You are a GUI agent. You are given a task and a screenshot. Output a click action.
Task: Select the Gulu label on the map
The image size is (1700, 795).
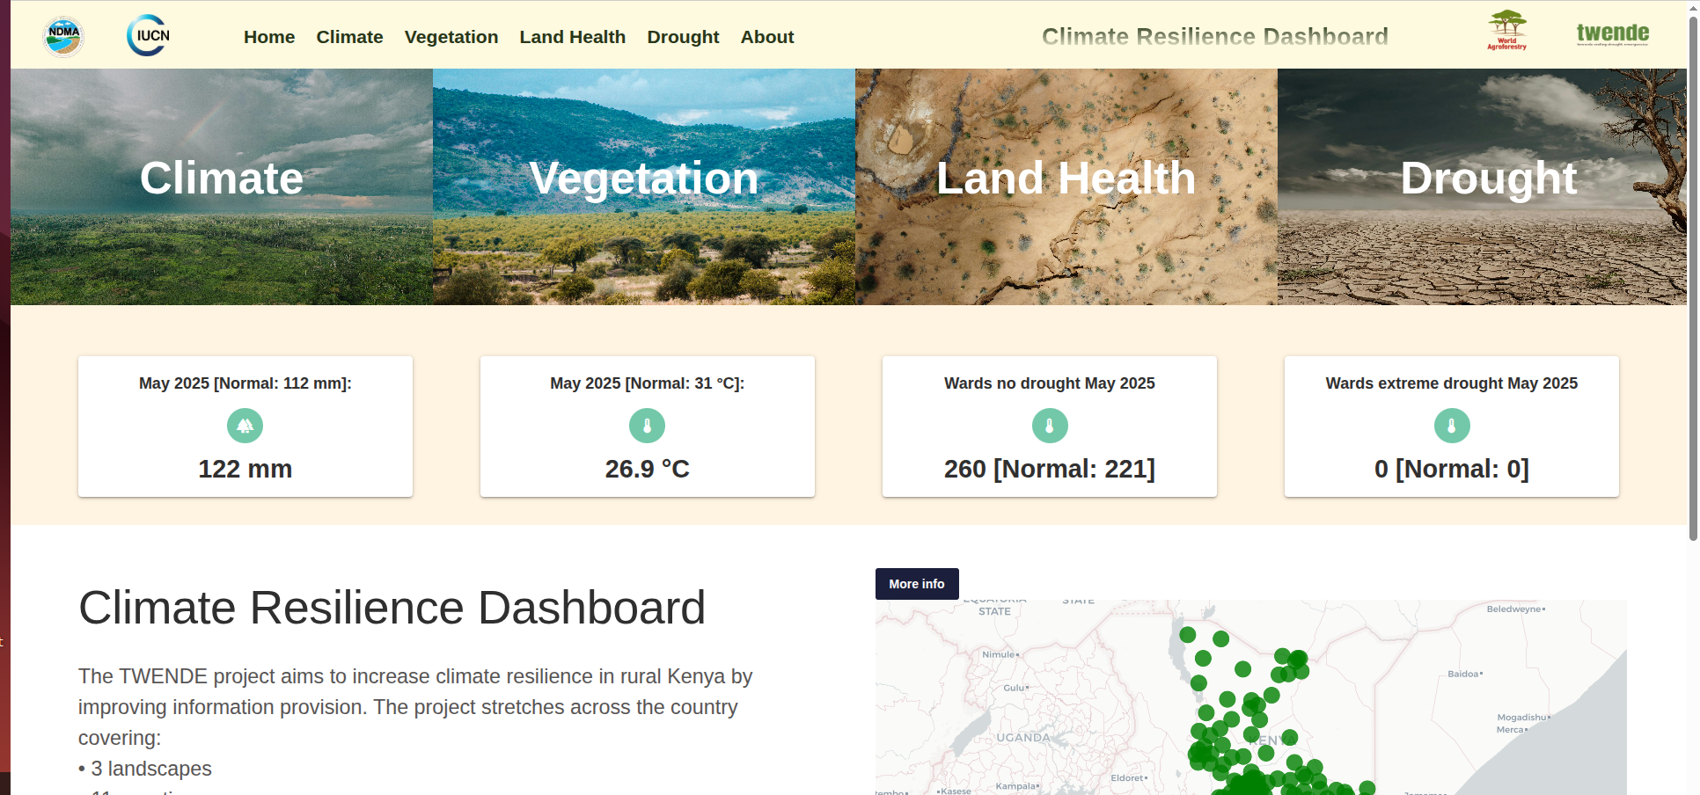pos(1015,688)
